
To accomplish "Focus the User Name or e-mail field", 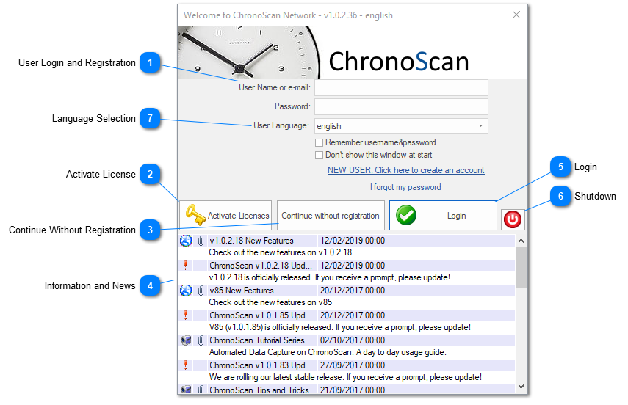I will click(401, 87).
